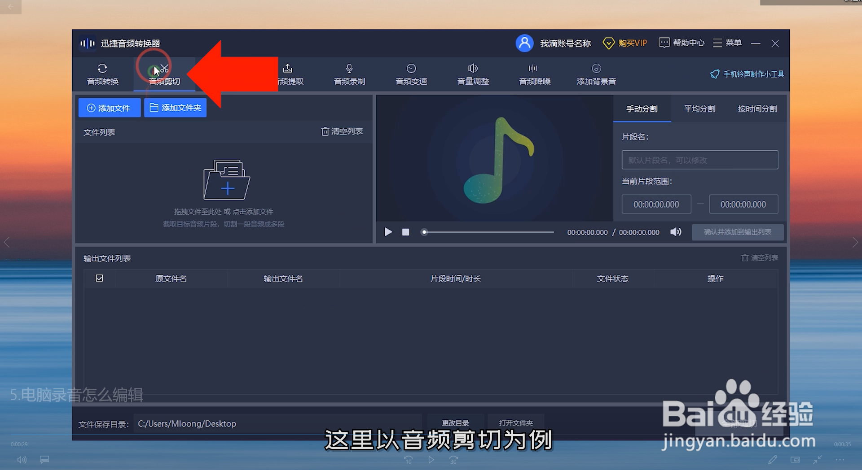This screenshot has height=470, width=862.
Task: Click 确认并添加到输出列表 confirm button
Action: (738, 232)
